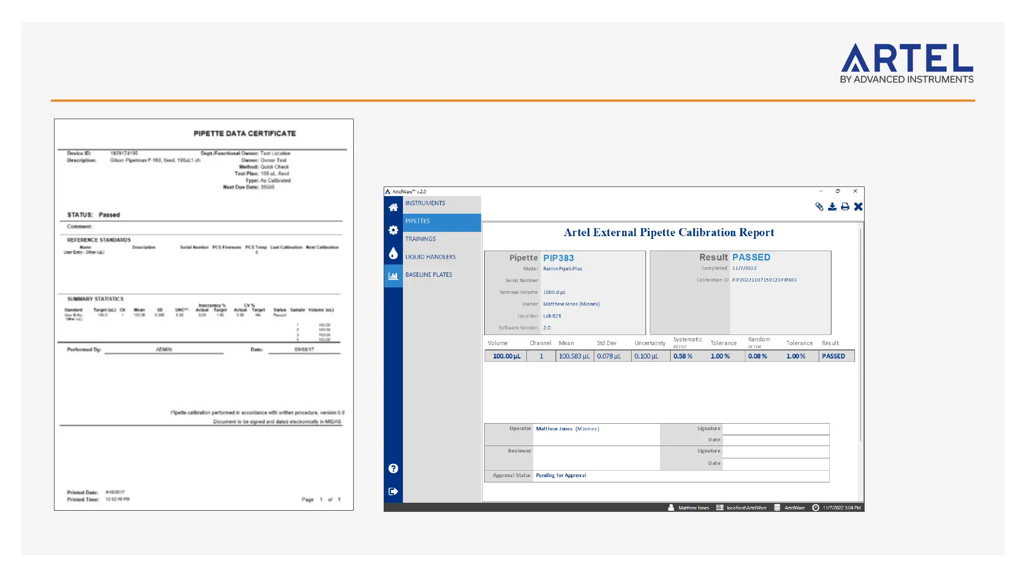Image resolution: width=1026 pixels, height=577 pixels.
Task: Close the report with the X icon
Action: [858, 207]
